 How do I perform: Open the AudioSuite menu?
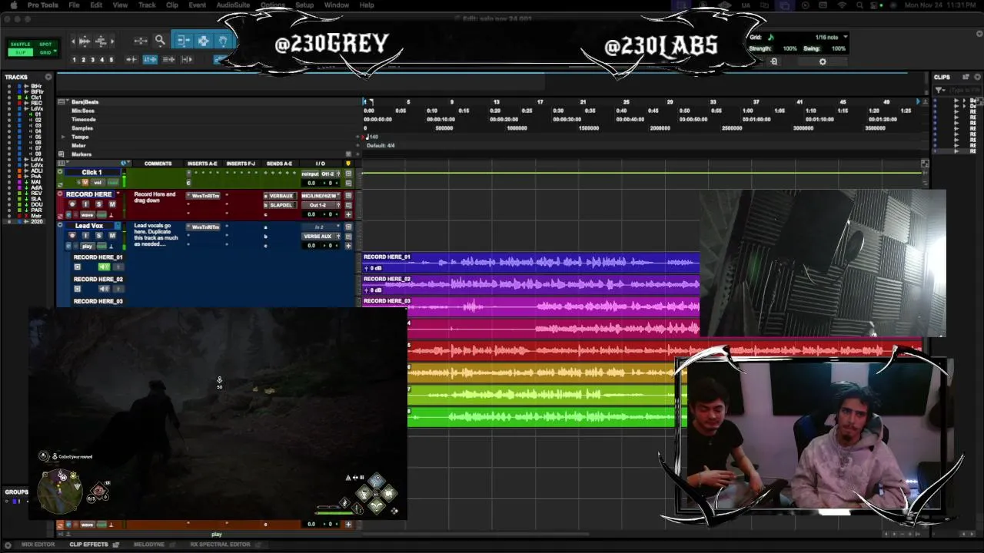click(233, 5)
